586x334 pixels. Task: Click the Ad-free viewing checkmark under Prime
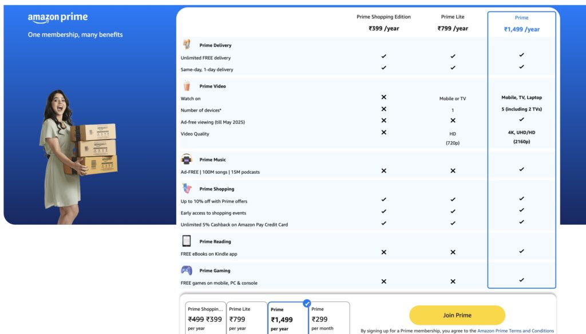pos(521,120)
